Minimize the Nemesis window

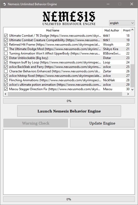coord(108,4)
